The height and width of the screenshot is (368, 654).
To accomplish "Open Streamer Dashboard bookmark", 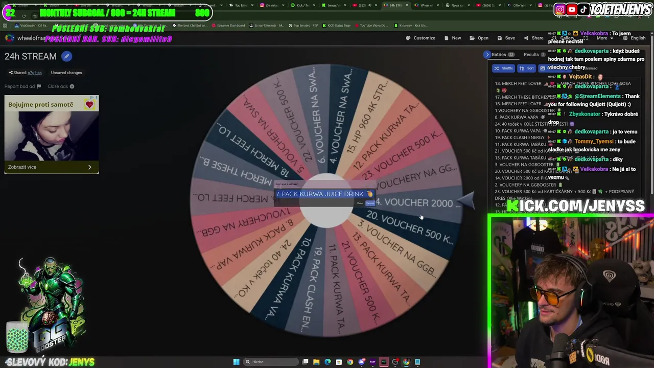I will coord(228,25).
